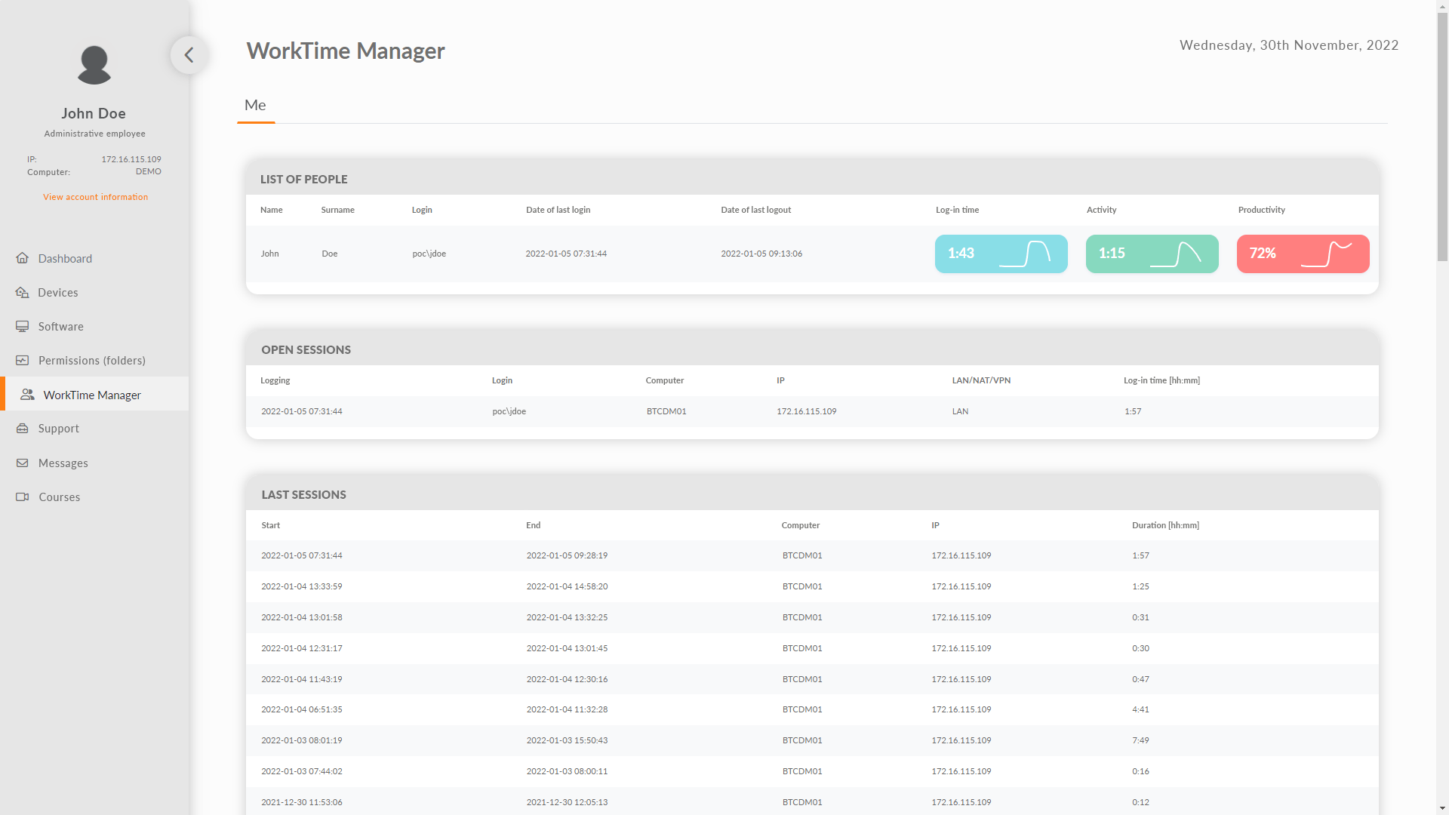Viewport: 1449px width, 815px height.
Task: Click LAN network type toggle
Action: (959, 410)
